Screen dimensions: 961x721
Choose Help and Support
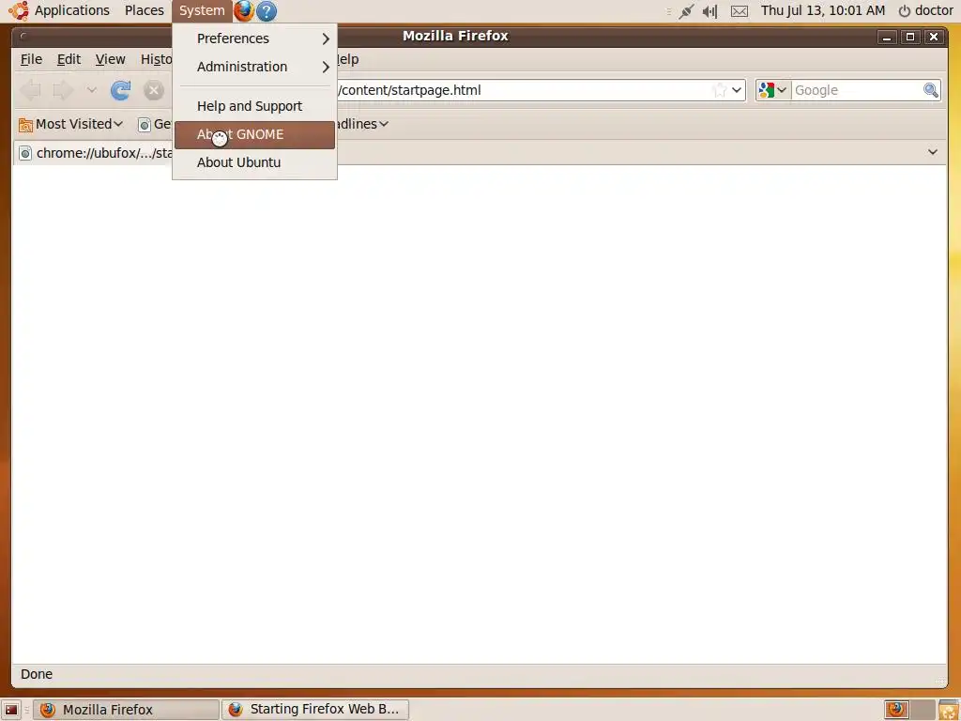pos(255,106)
